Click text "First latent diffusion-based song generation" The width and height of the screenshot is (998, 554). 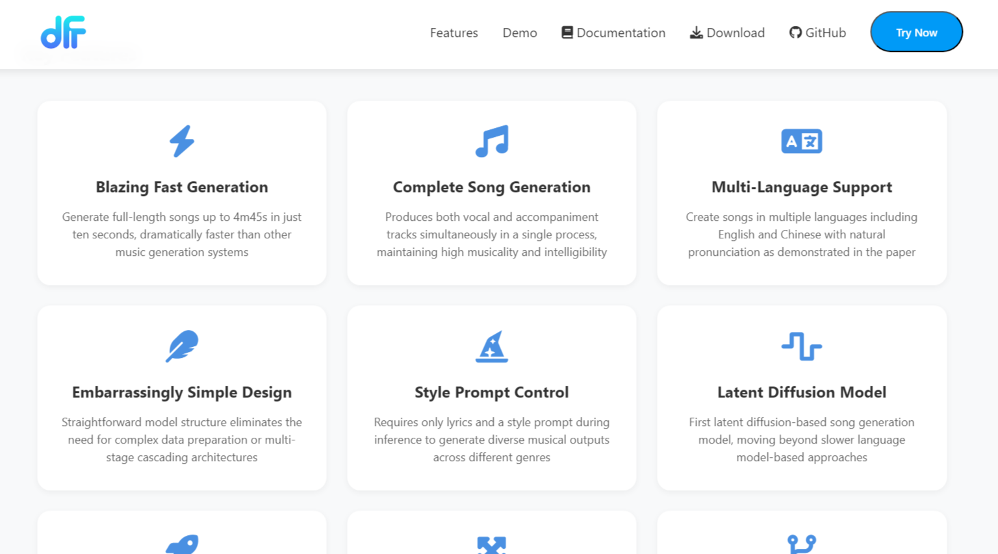[x=801, y=422]
